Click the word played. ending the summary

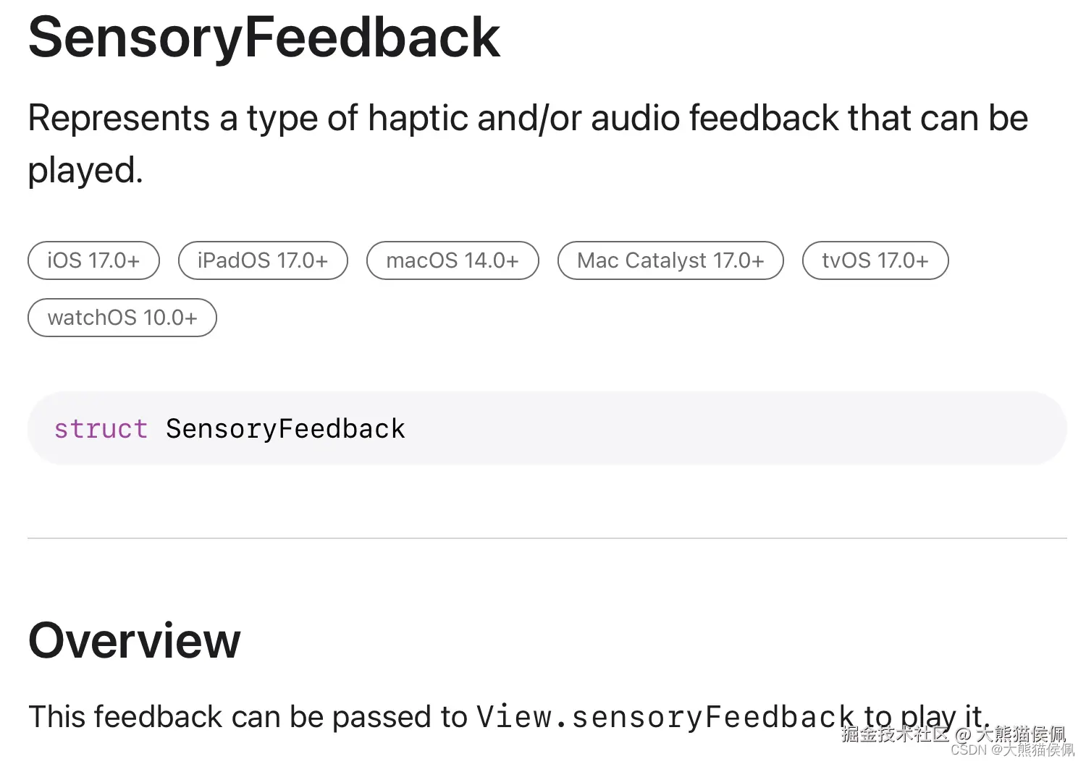(85, 171)
